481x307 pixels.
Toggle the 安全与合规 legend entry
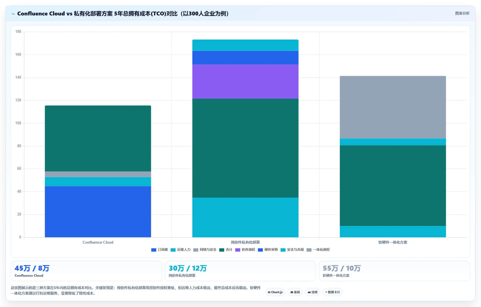292,250
